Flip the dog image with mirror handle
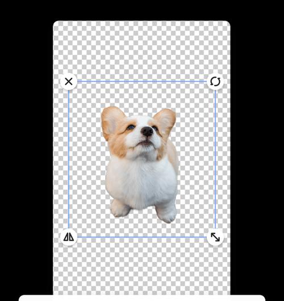 pyautogui.click(x=69, y=237)
